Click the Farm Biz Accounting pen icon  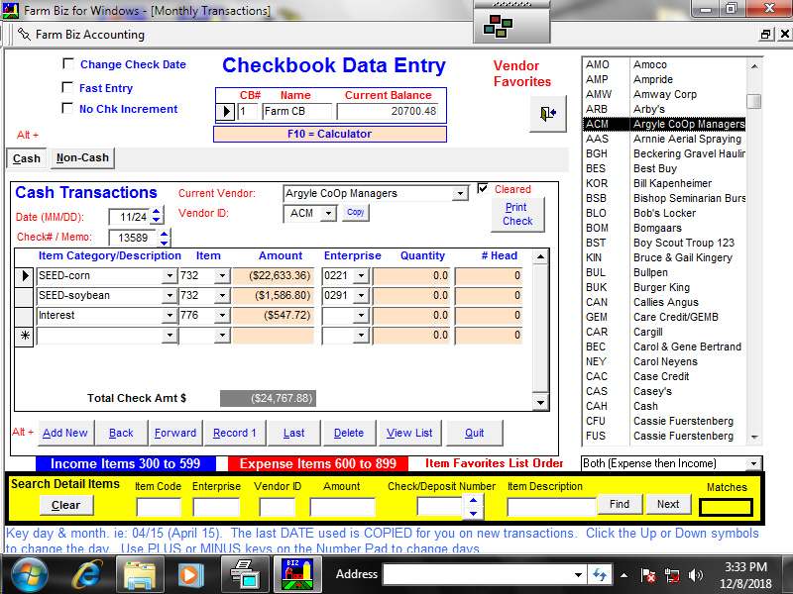coord(23,35)
